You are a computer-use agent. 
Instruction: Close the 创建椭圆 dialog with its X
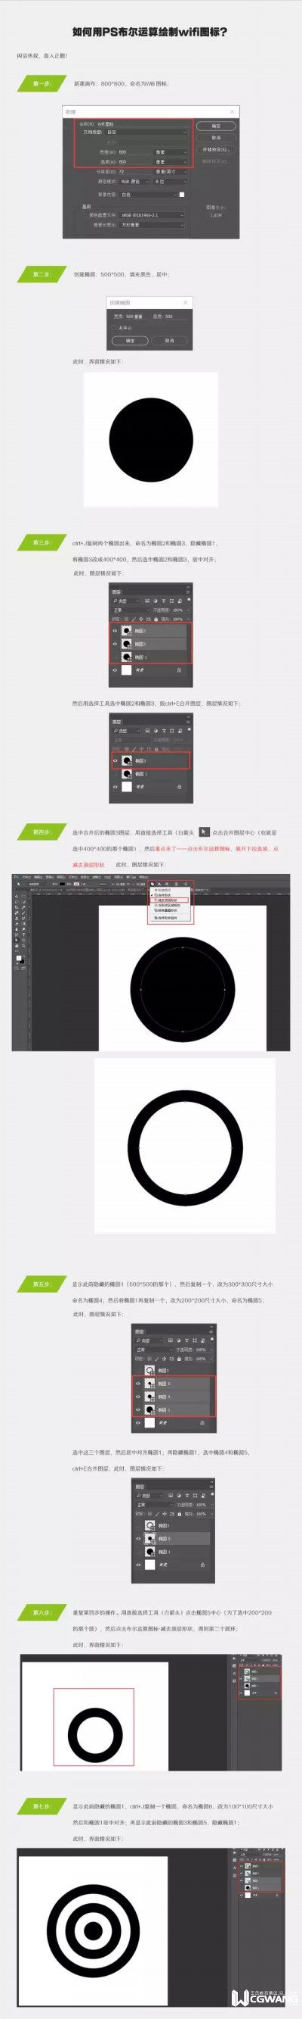(186, 302)
